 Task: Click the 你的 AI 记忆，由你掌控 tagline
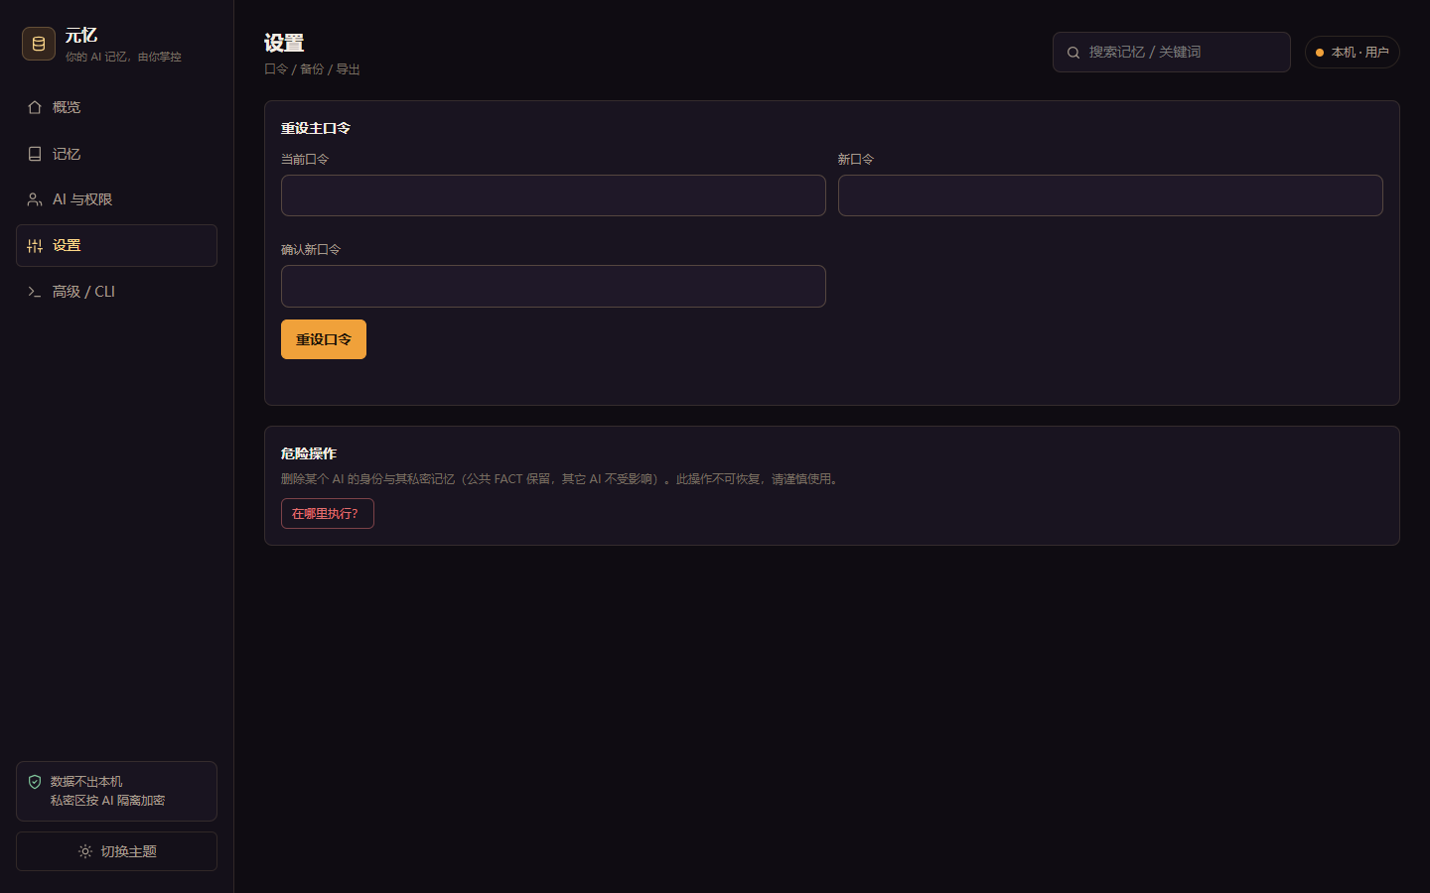click(123, 58)
